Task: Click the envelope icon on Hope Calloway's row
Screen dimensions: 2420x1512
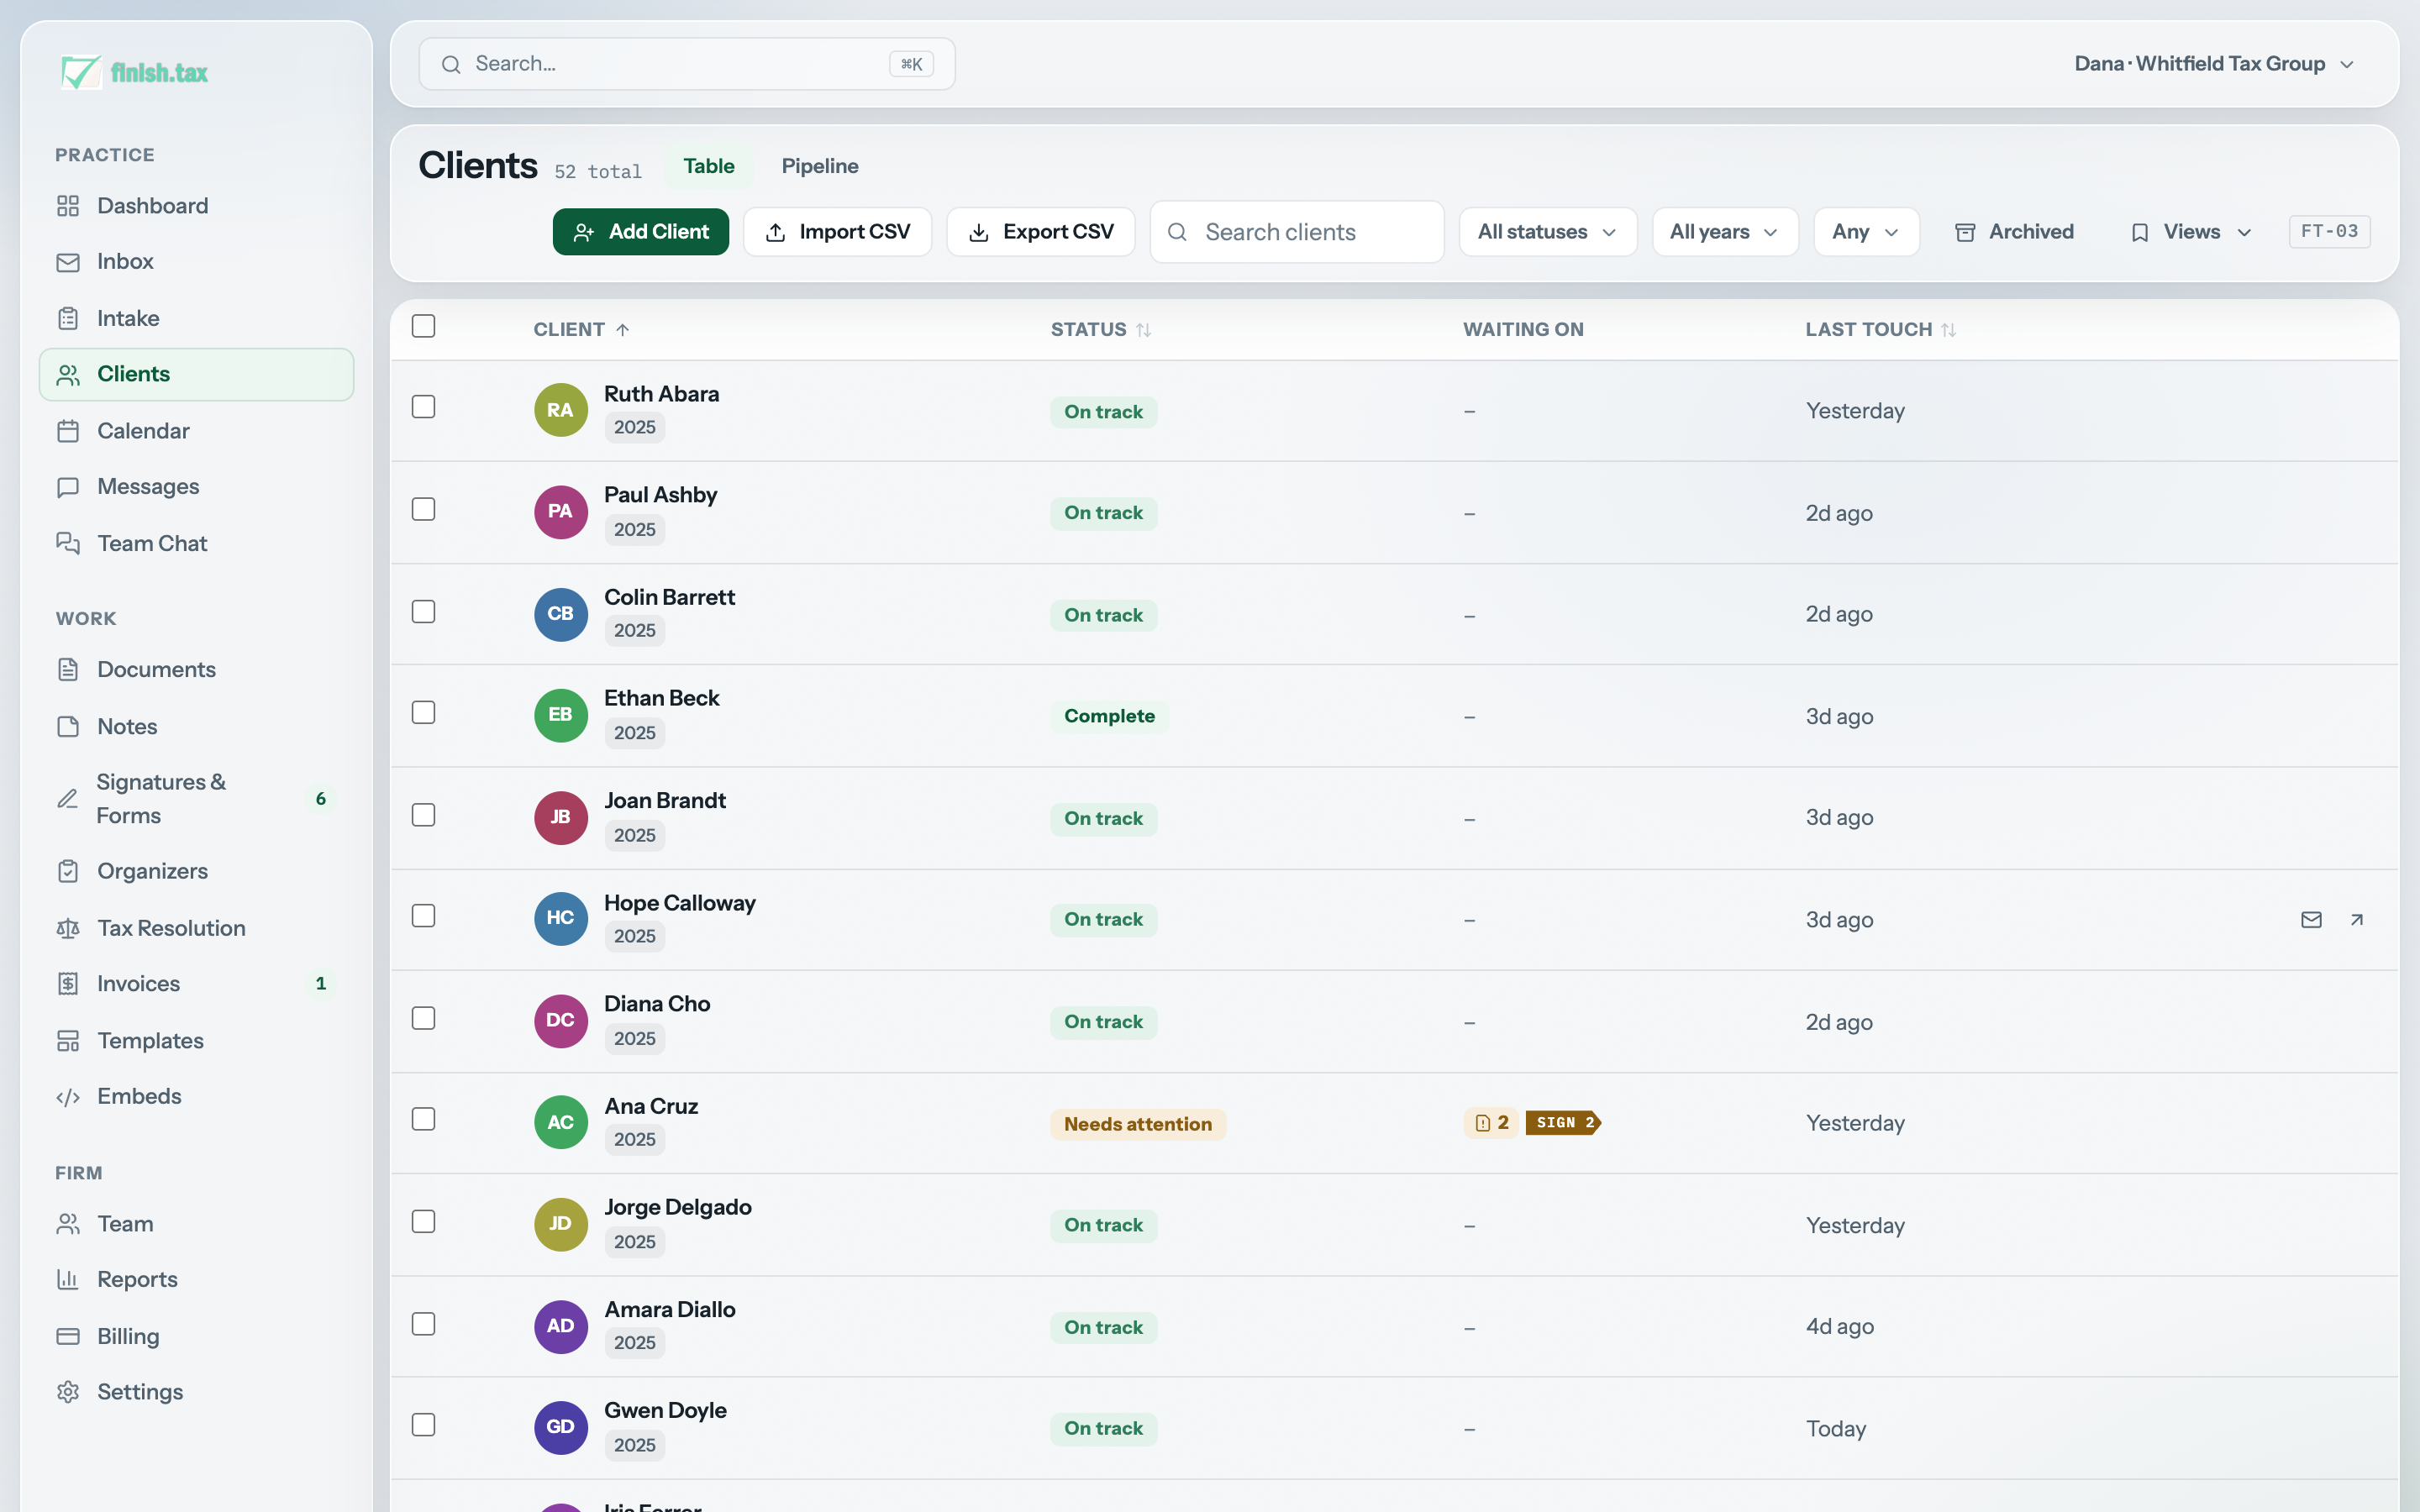Action: click(x=2311, y=920)
